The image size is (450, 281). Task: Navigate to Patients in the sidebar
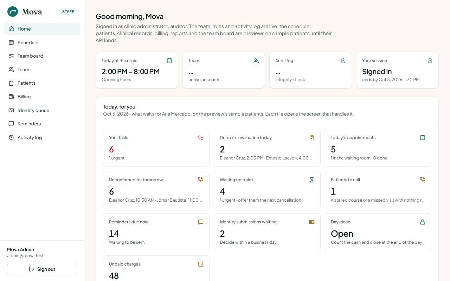(x=42, y=83)
